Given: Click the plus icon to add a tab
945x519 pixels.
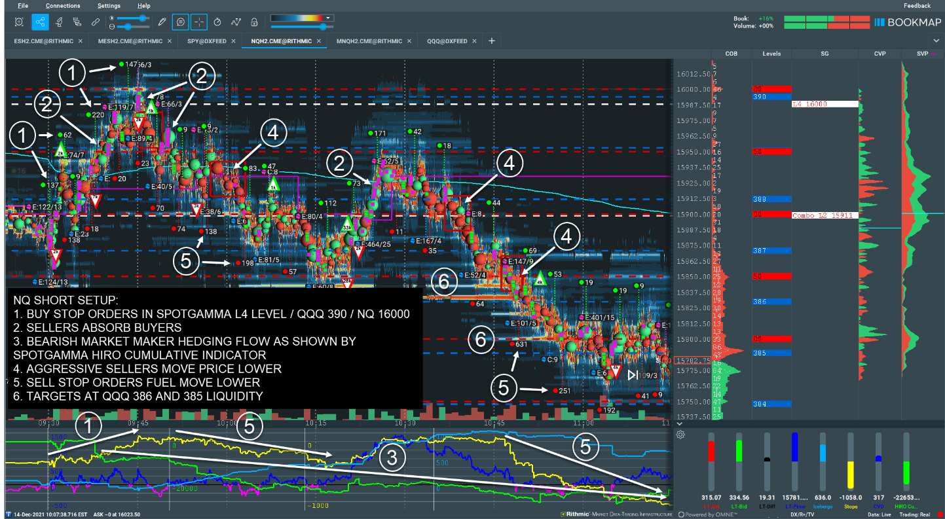Looking at the screenshot, I should pos(491,41).
